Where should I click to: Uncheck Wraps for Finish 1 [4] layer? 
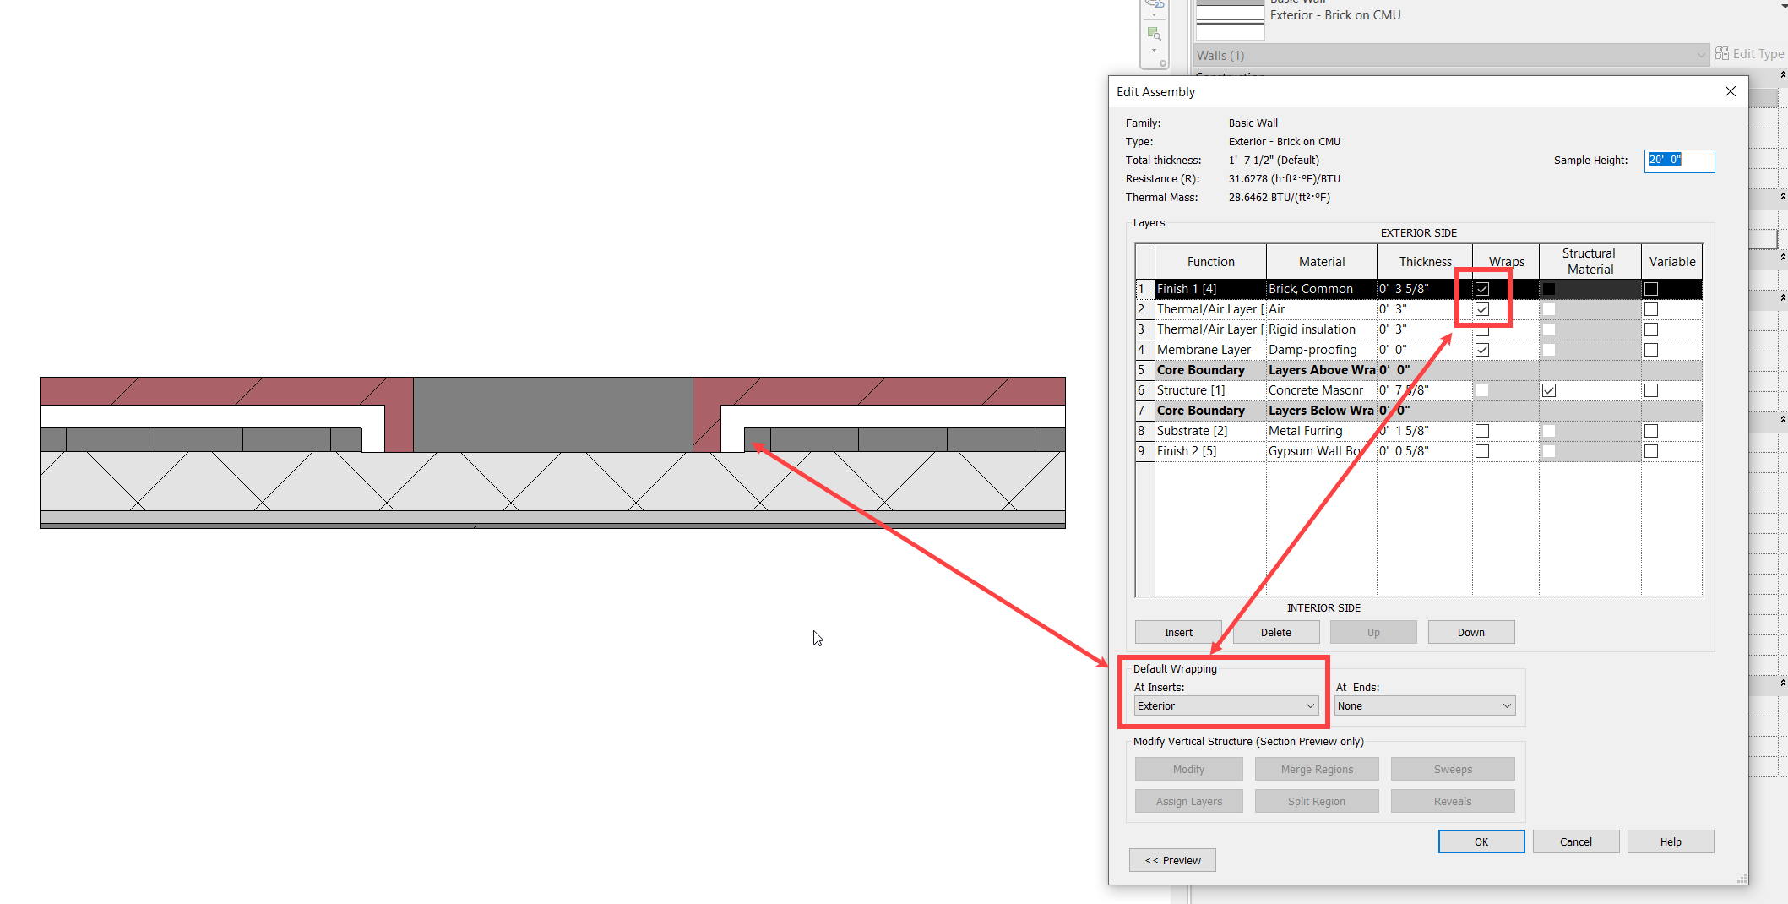pyautogui.click(x=1482, y=289)
